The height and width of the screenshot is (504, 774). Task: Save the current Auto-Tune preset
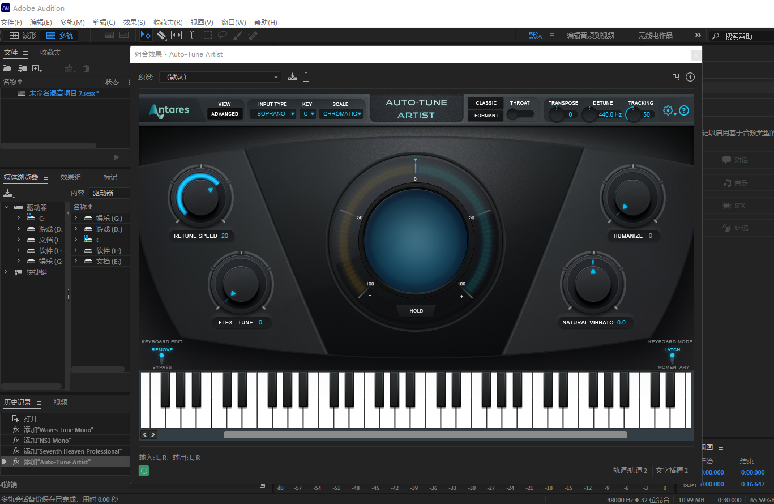pyautogui.click(x=292, y=76)
